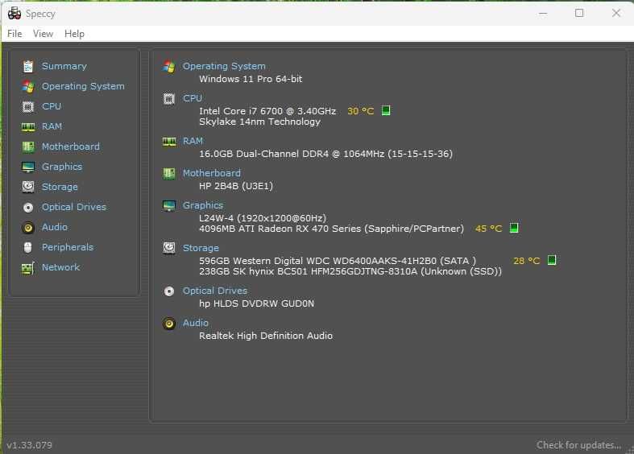634x454 pixels.
Task: Click the green storage temperature indicator square
Action: click(x=552, y=260)
